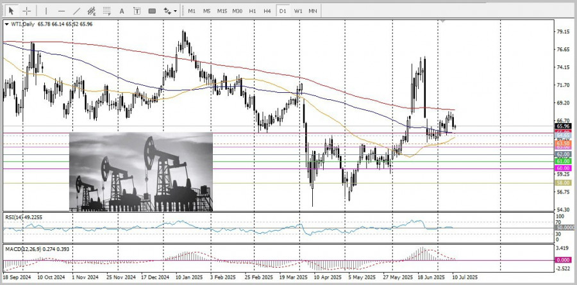Click the RSI 50.0000 level label
Screen dimensions: 577x285
pyautogui.click(x=565, y=228)
